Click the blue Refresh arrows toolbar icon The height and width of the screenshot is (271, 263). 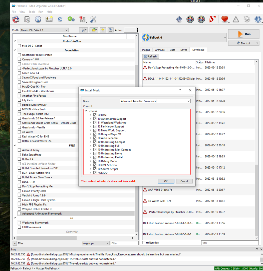point(60,19)
